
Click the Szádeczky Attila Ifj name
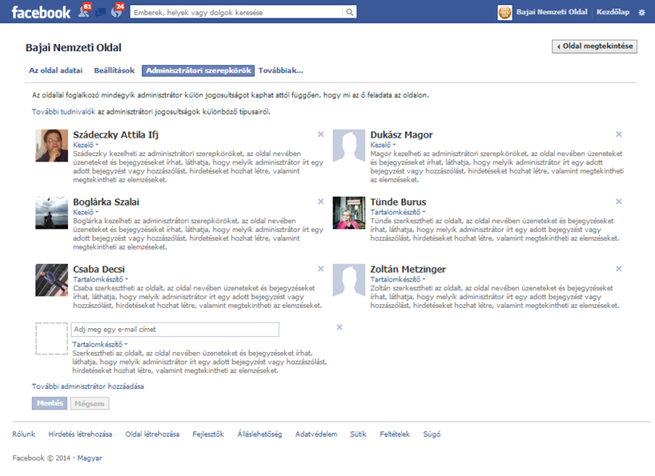[116, 134]
